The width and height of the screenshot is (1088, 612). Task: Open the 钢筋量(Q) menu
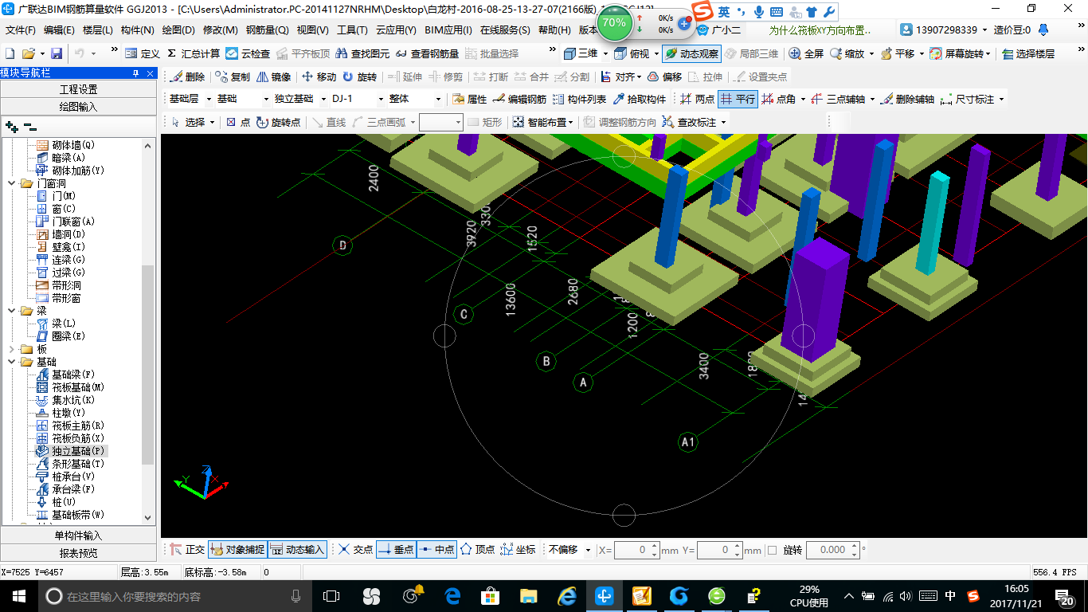point(267,30)
